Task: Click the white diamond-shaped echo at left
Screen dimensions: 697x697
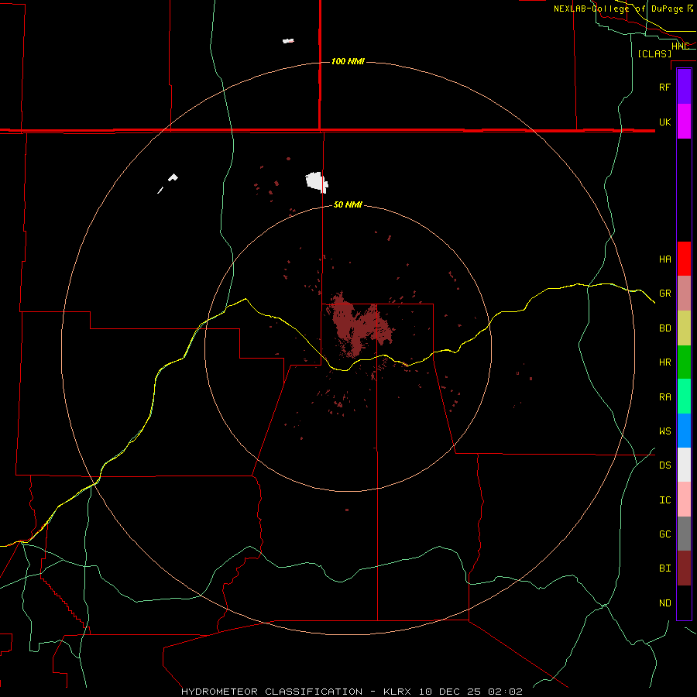Action: (173, 178)
